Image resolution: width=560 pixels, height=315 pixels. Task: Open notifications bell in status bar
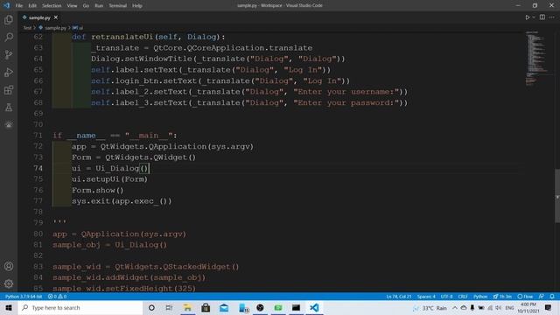pyautogui.click(x=552, y=297)
